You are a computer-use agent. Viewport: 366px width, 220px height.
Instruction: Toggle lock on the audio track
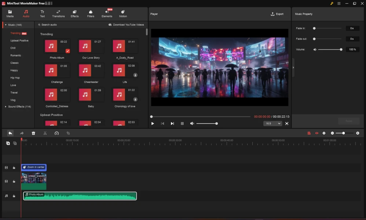tap(14, 196)
